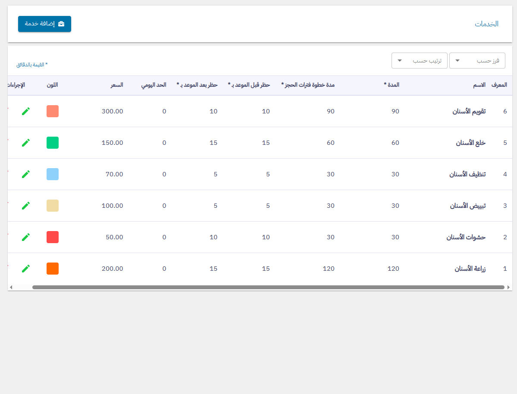Click the right scrollbar arrow of table
This screenshot has width=517, height=394.
pos(508,287)
